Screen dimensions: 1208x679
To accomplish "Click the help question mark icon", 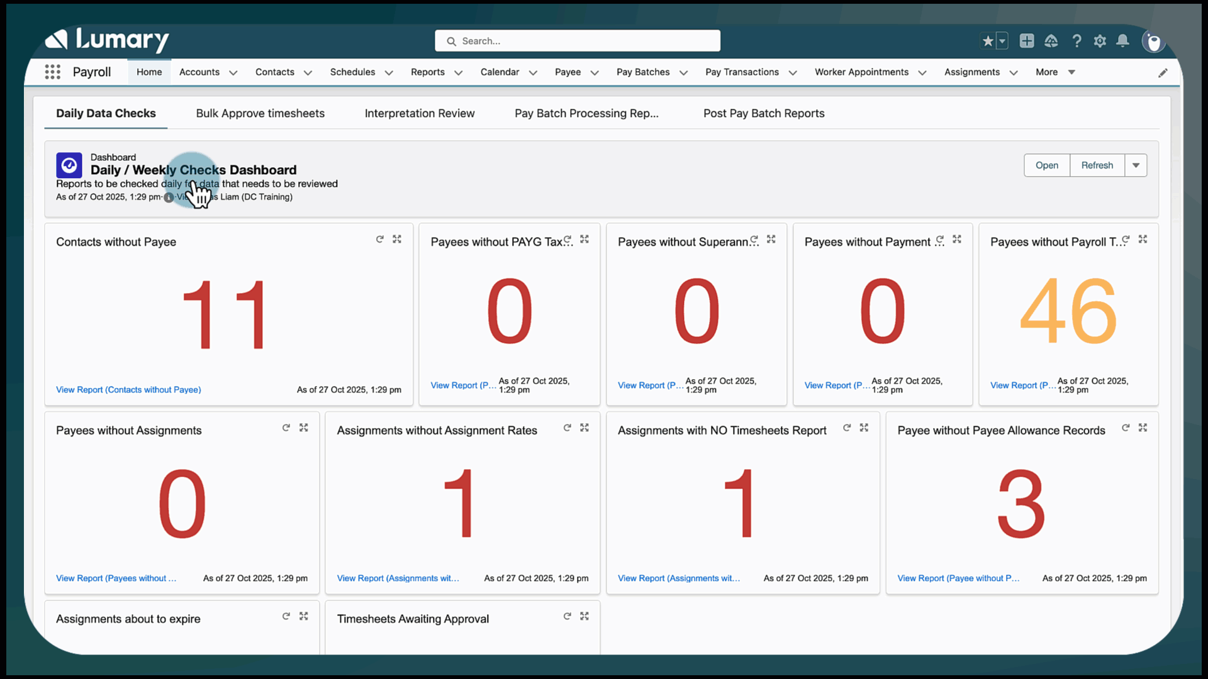I will click(x=1077, y=41).
